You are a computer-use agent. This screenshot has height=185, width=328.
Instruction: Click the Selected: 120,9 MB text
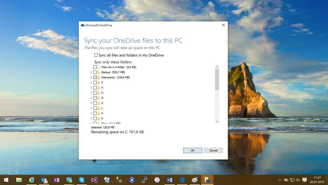(103, 127)
